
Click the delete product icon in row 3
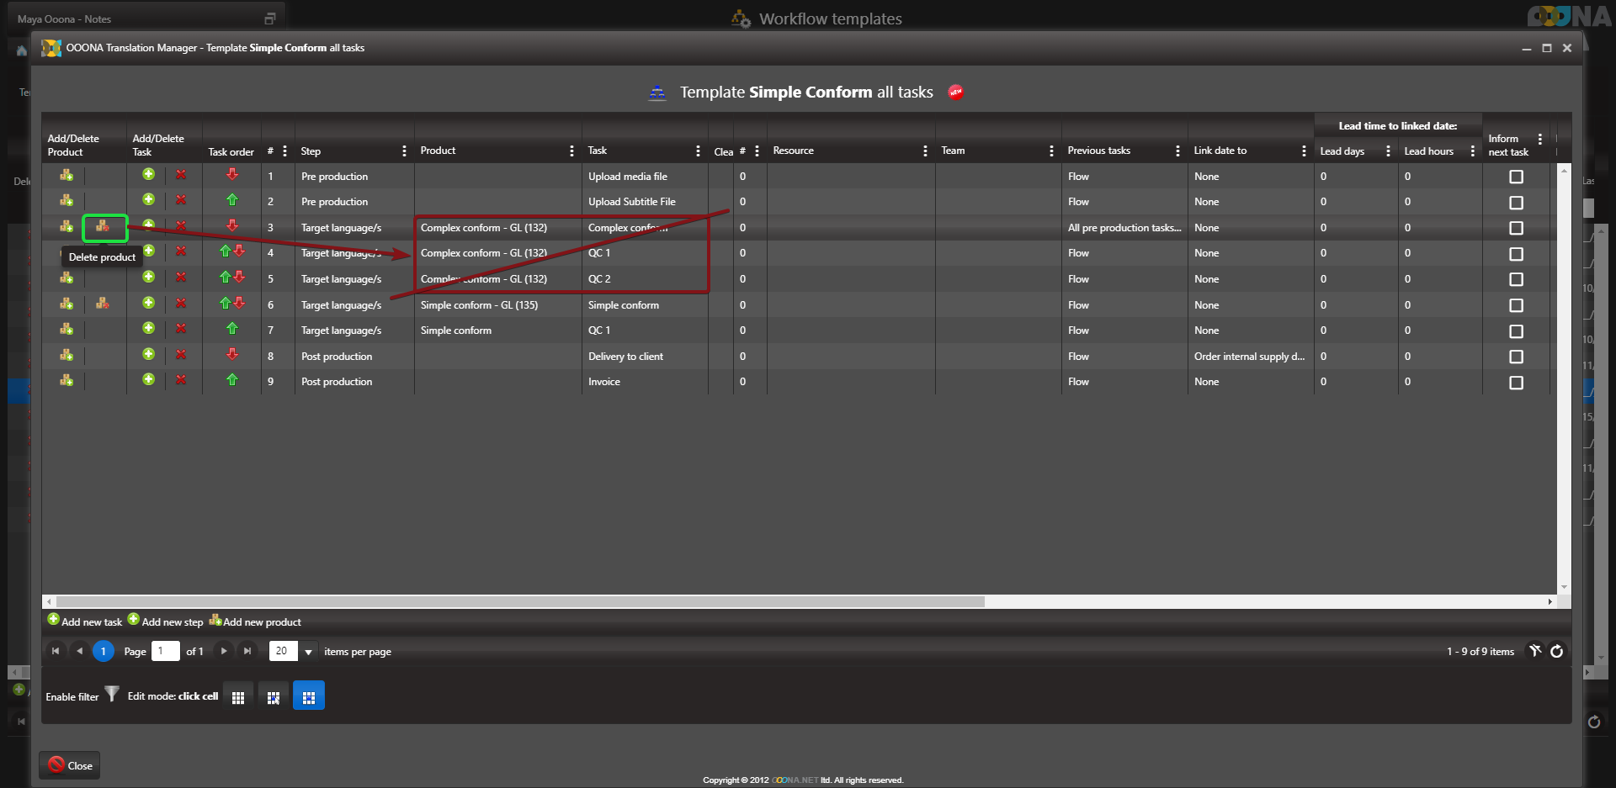[103, 226]
